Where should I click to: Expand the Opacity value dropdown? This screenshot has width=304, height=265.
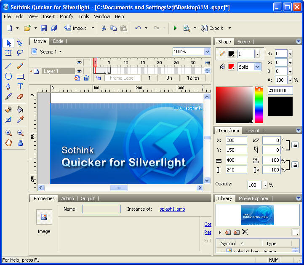pyautogui.click(x=265, y=185)
